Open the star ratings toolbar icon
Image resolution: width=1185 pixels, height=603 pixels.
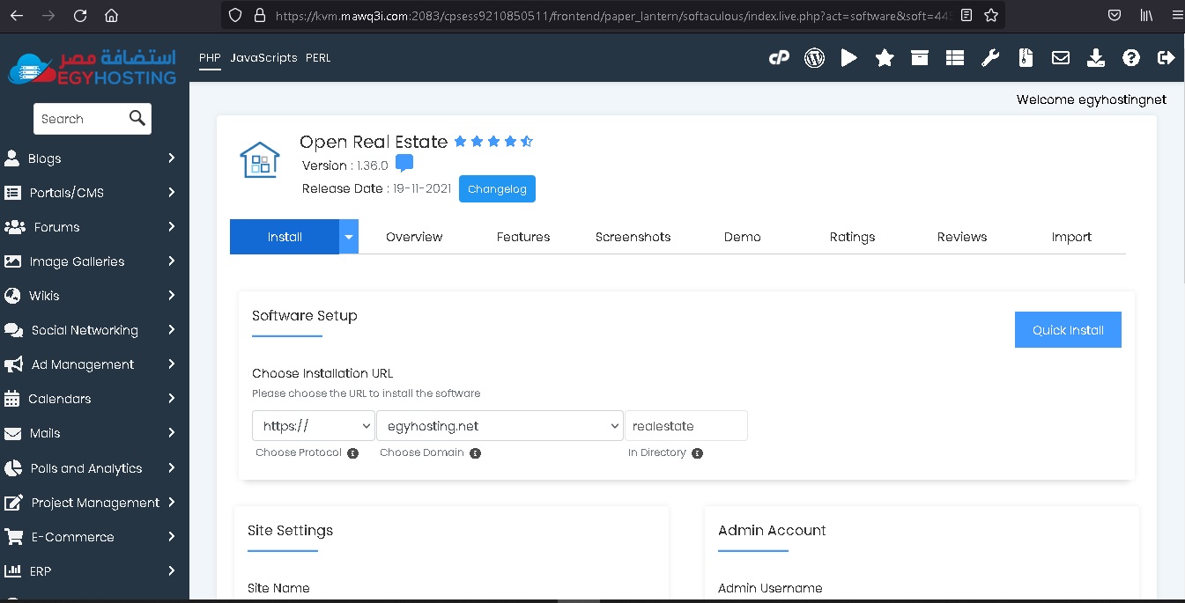tap(885, 58)
